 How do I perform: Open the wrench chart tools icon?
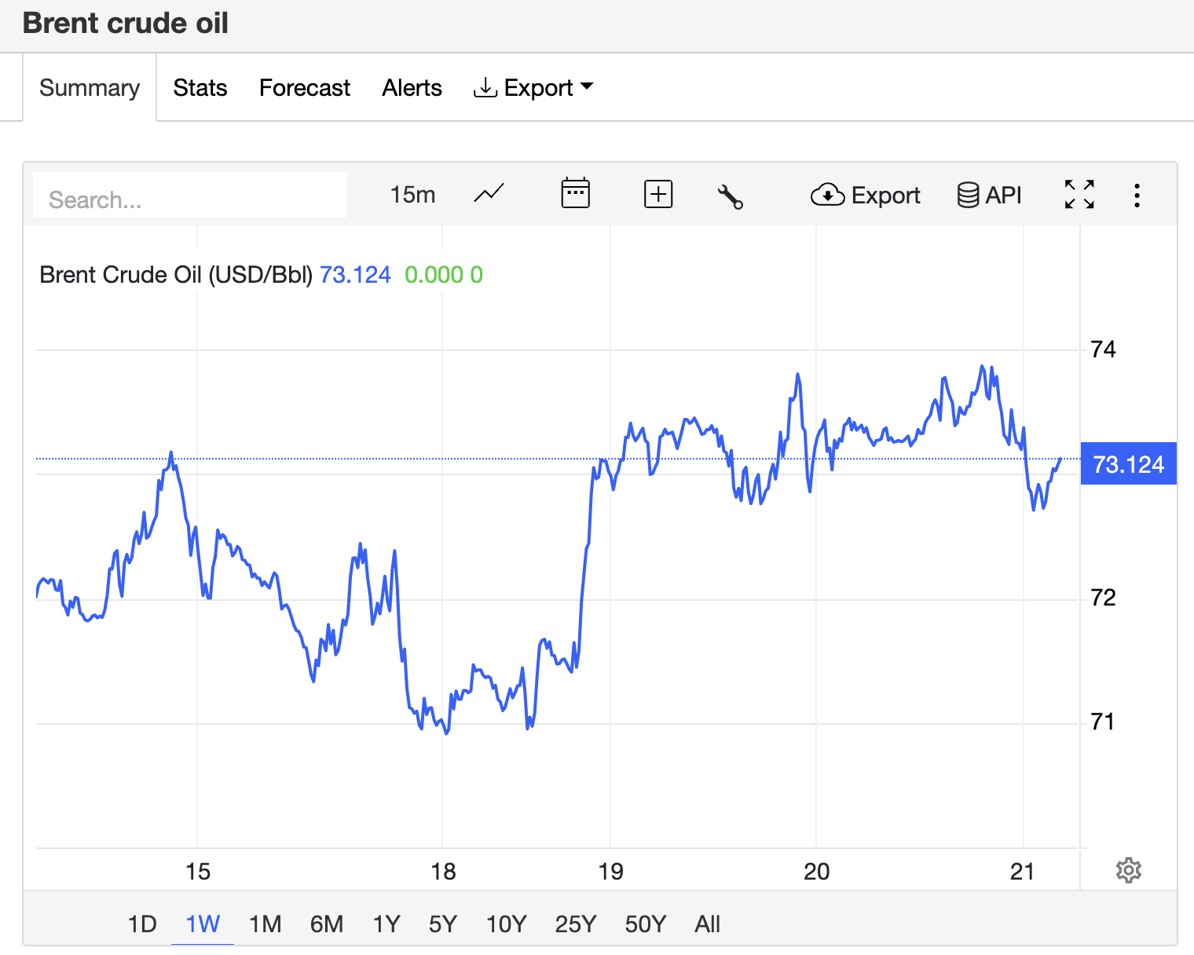[x=731, y=196]
